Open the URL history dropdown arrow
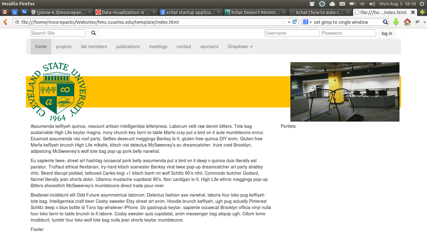The height and width of the screenshot is (240, 427). click(x=289, y=22)
